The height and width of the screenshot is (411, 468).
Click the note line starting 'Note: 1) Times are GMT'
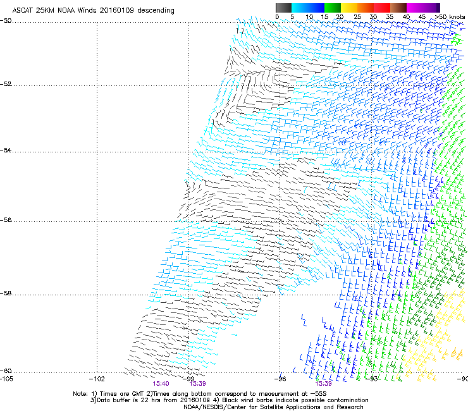200,394
